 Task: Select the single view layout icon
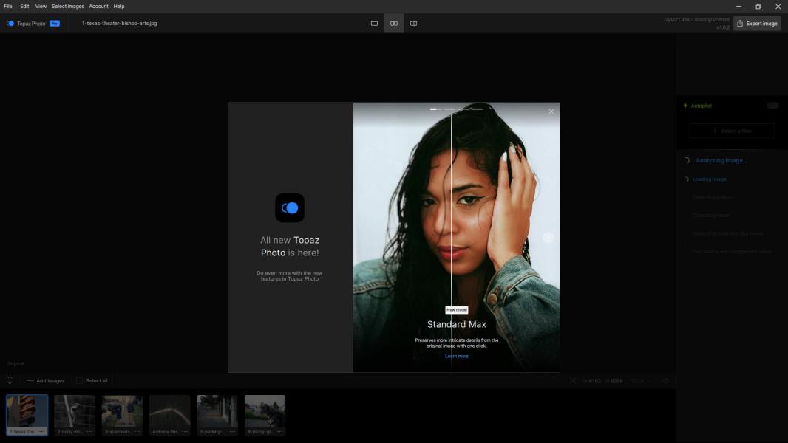click(x=374, y=24)
